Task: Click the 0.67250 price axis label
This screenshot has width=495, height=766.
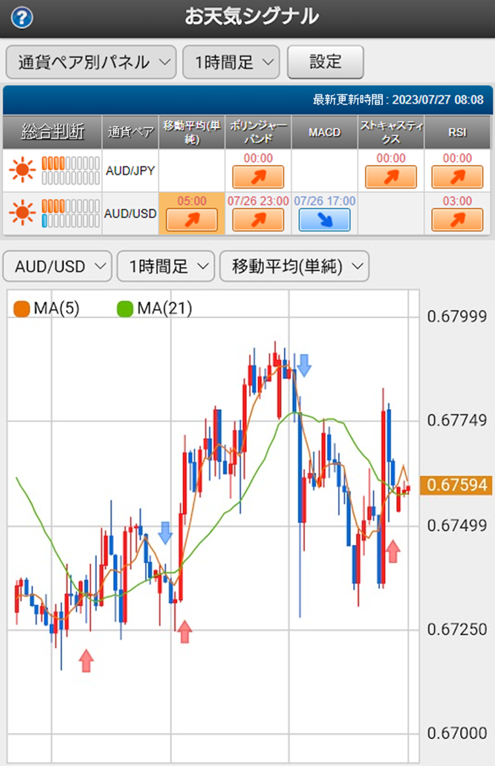Action: 457,629
